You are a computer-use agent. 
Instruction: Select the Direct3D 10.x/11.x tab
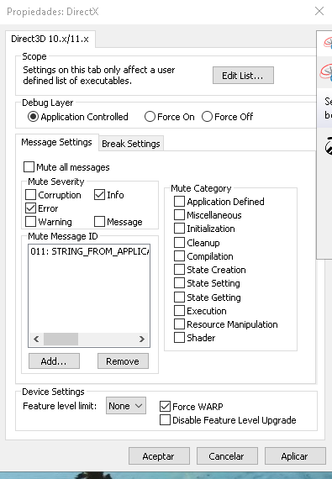tap(50, 39)
